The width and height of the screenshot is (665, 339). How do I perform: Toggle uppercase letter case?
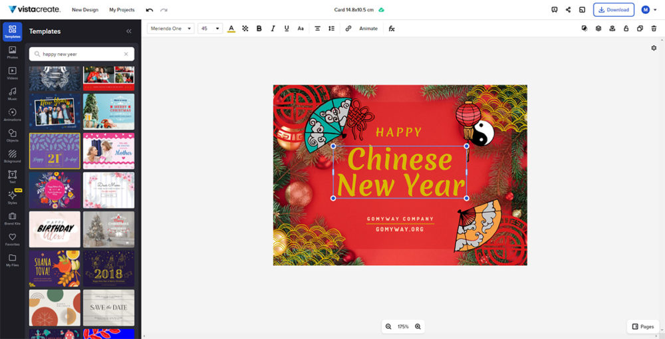coord(301,29)
